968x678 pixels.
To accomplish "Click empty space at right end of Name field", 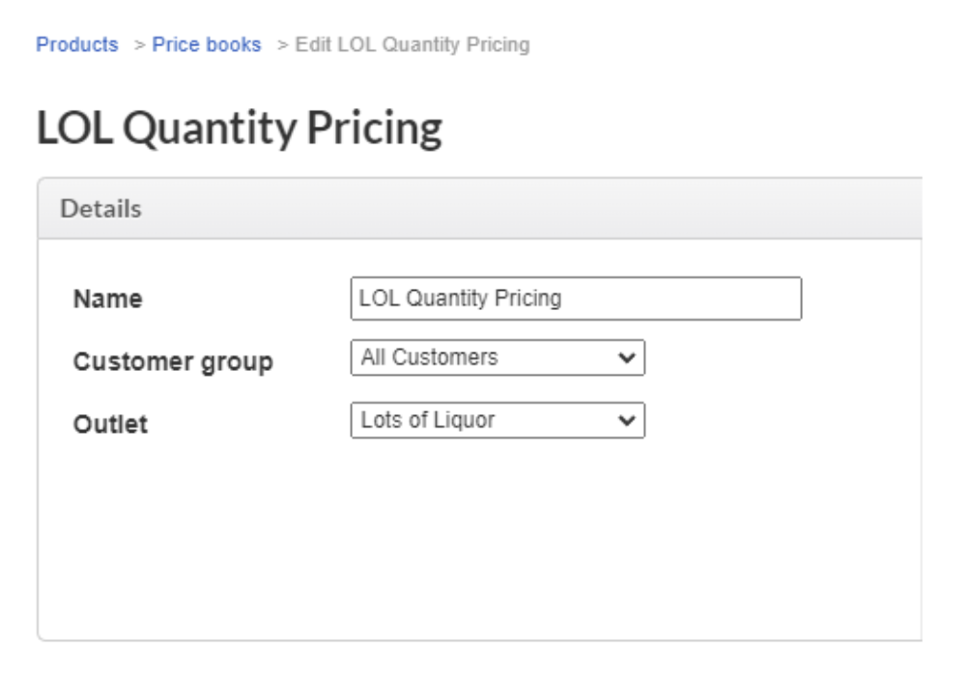I will coord(734,298).
